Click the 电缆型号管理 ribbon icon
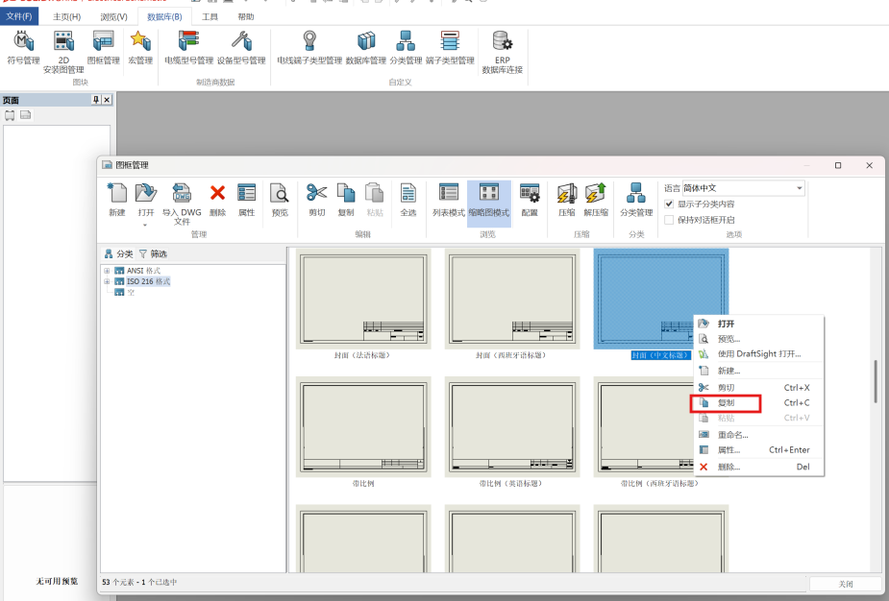Image resolution: width=889 pixels, height=601 pixels. [188, 46]
